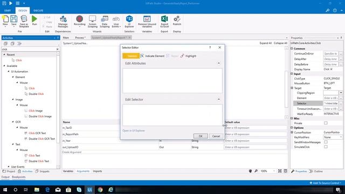Select Click OCR Text activity
The height and width of the screenshot is (194, 345).
[x=35, y=133]
